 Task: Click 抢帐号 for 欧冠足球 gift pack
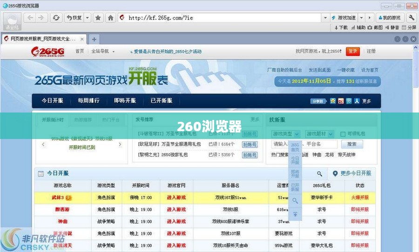[250, 145]
